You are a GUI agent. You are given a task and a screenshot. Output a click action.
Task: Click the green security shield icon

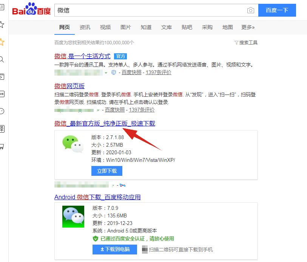[96, 239]
